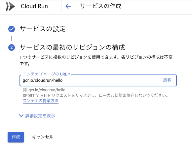192x152 pixels.
Task: Open the サービスの設定 step section
Action: [43, 29]
